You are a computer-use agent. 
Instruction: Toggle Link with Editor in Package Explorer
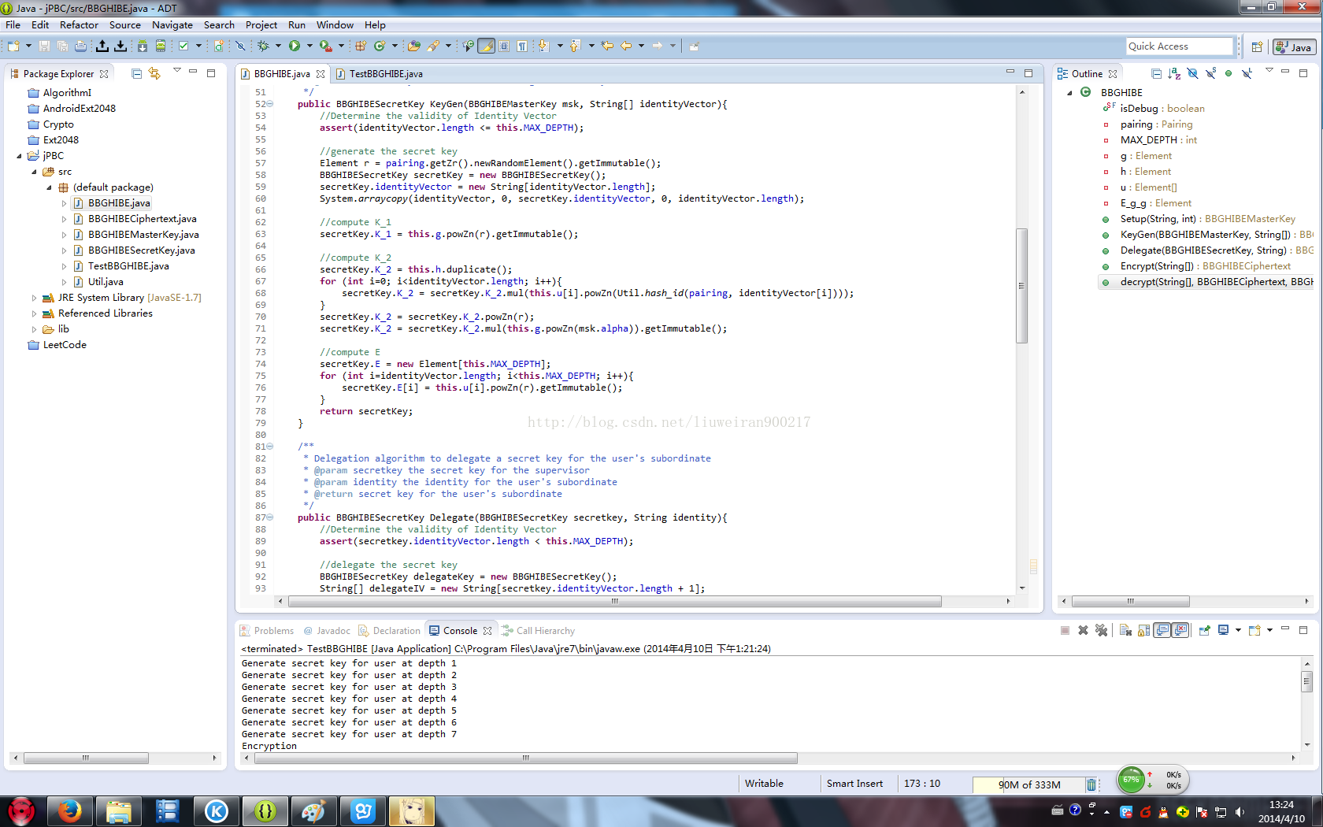coord(154,73)
